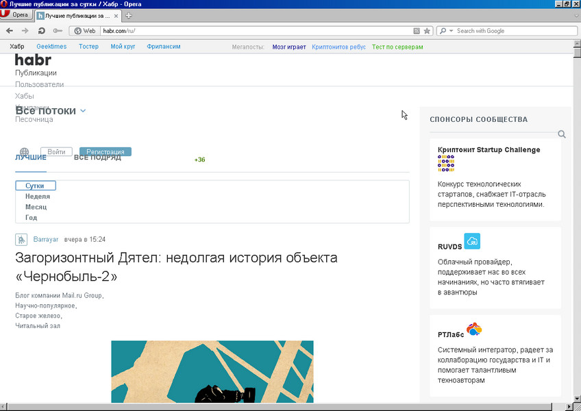Click the RUVDS cloud logo
Screen dimensions: 581x411
[473, 240]
